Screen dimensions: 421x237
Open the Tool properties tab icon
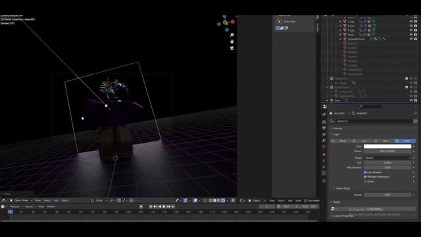(x=324, y=114)
